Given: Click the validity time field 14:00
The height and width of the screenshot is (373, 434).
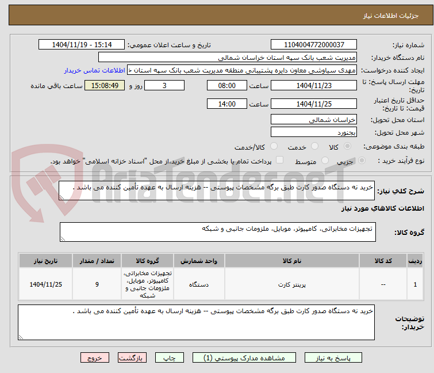Looking at the screenshot, I should pyautogui.click(x=226, y=104).
